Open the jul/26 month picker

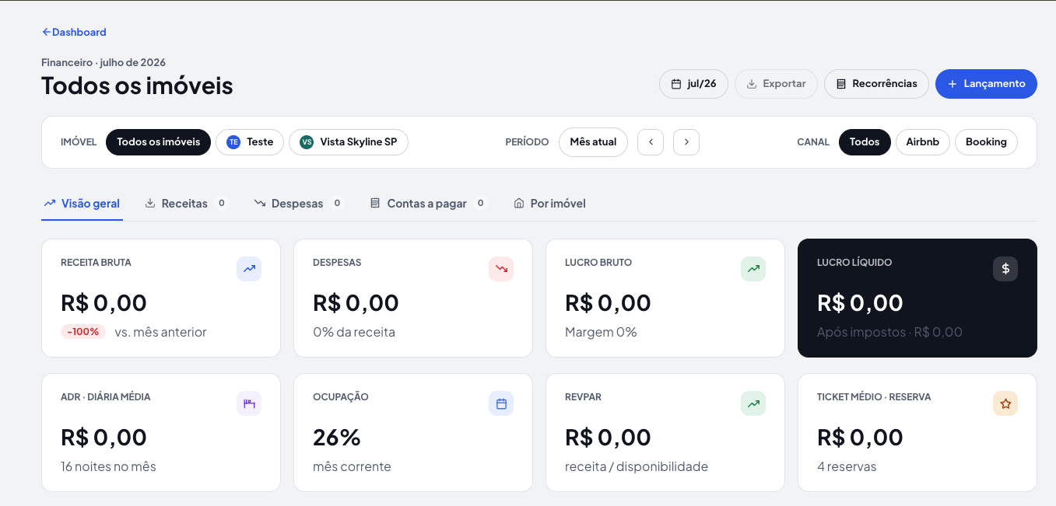[693, 84]
